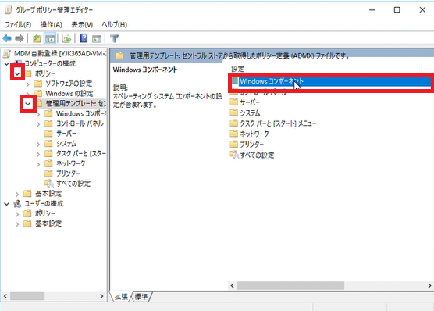Select プリンター folder in the tree
434x311 pixels.
pyautogui.click(x=68, y=173)
